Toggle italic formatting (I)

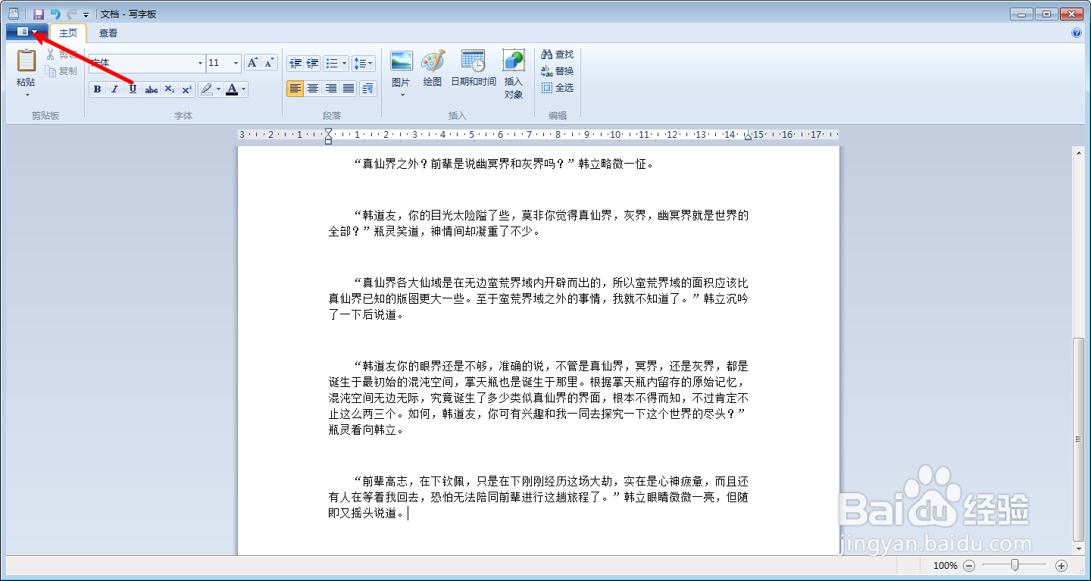coord(114,89)
